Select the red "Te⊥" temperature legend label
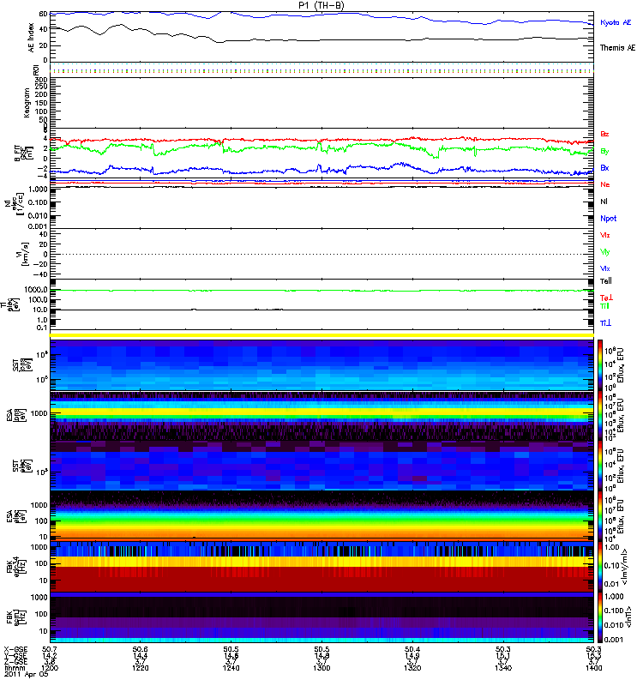This screenshot has width=643, height=686. coord(606,298)
